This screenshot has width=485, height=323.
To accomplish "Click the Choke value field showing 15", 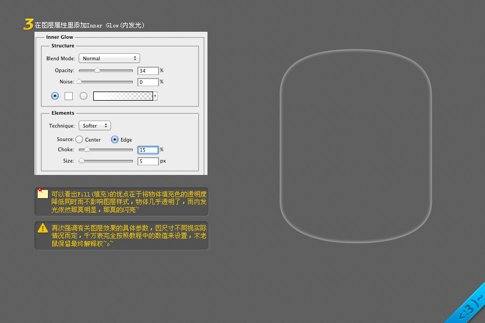I will pyautogui.click(x=148, y=150).
